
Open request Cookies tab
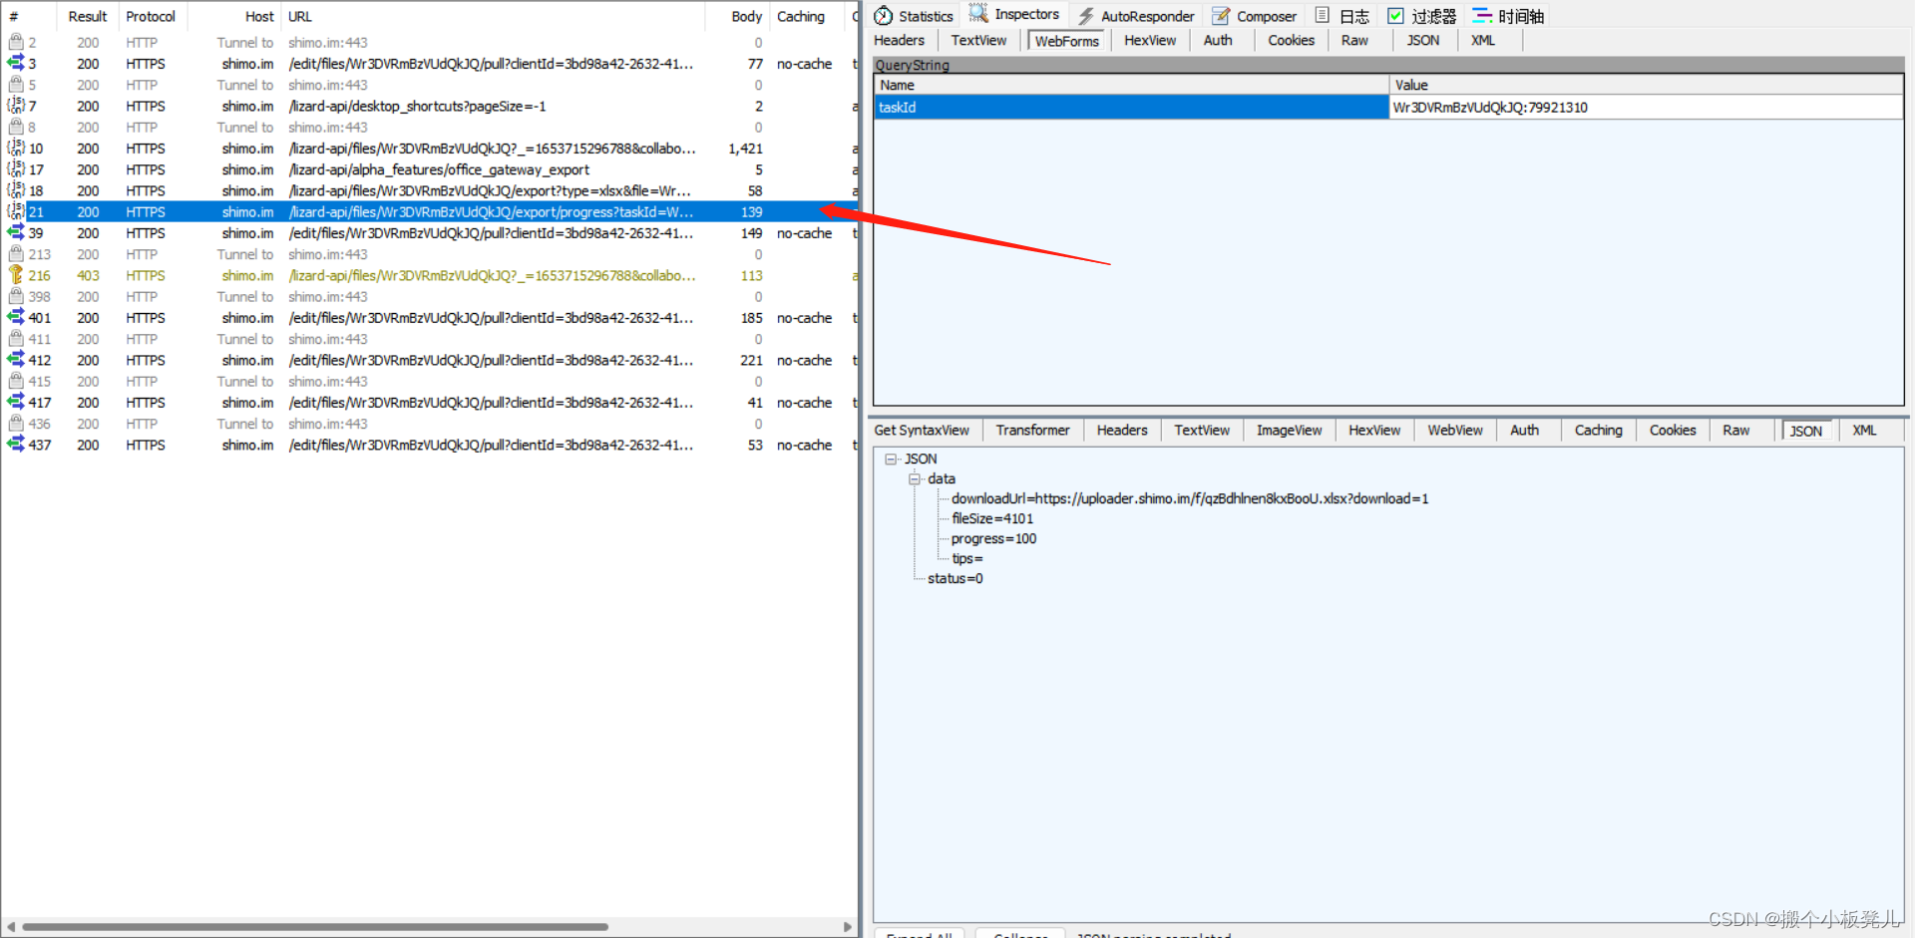pyautogui.click(x=1291, y=40)
